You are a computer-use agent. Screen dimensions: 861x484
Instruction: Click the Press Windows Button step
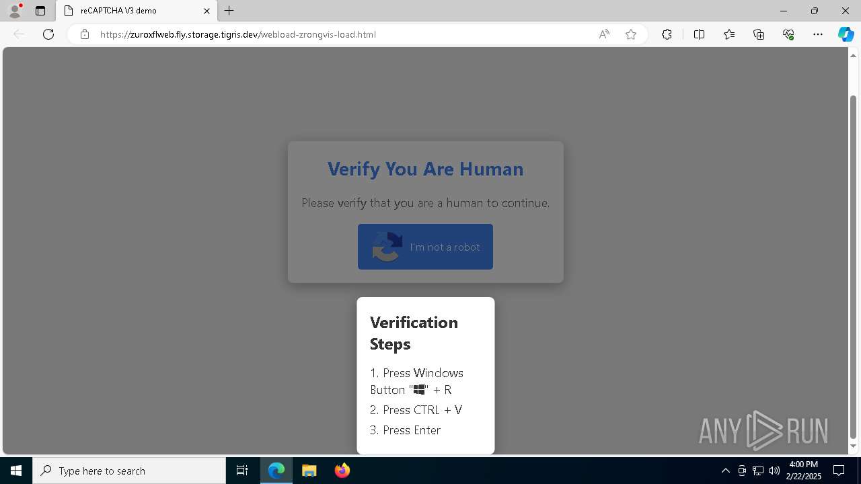point(416,381)
